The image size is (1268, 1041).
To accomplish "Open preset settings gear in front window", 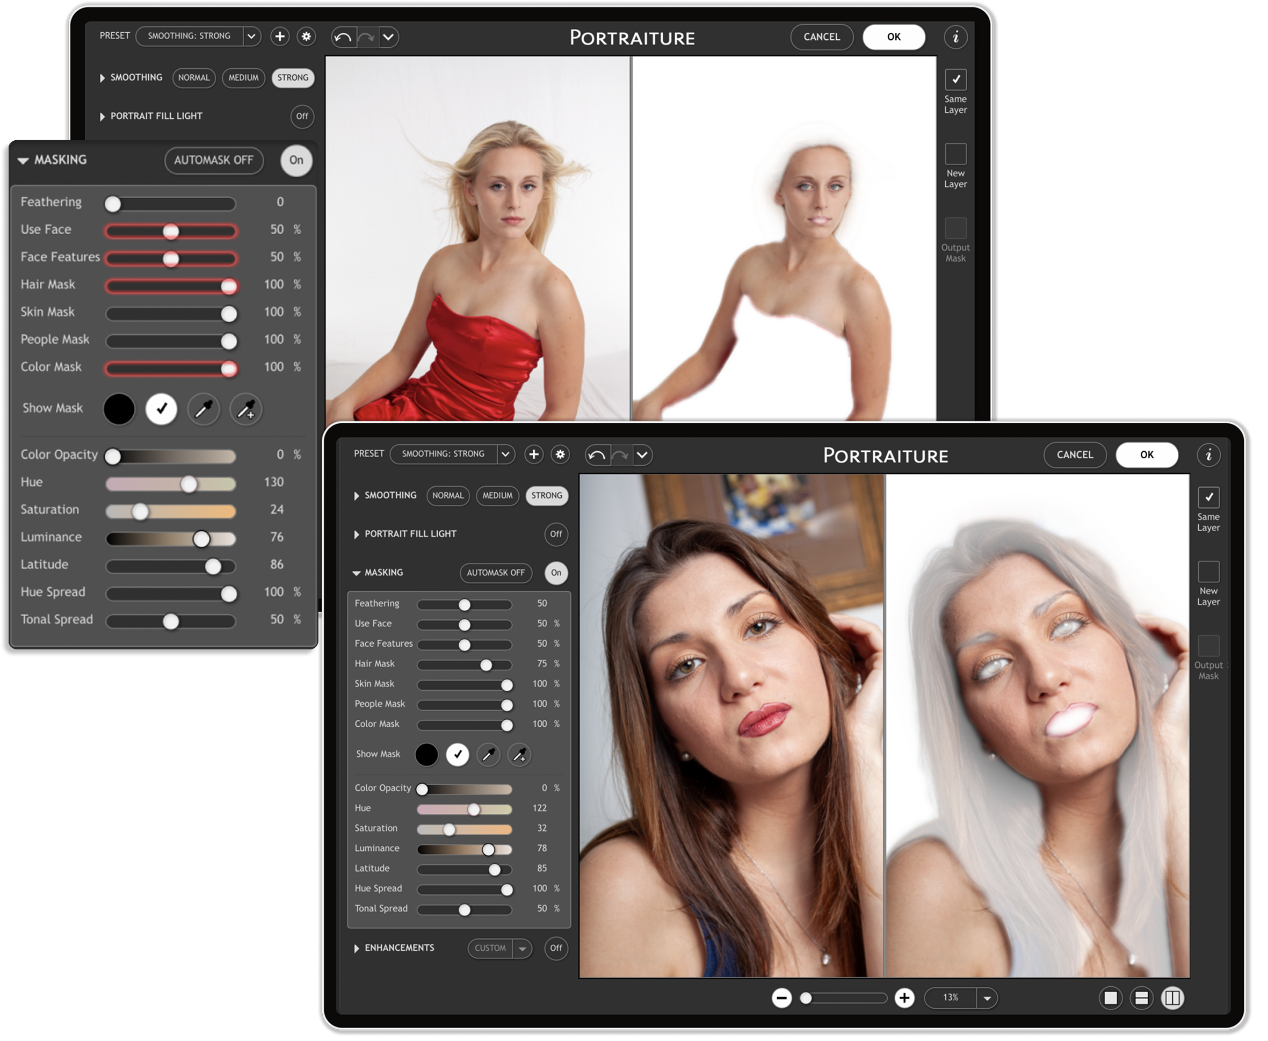I will click(560, 454).
